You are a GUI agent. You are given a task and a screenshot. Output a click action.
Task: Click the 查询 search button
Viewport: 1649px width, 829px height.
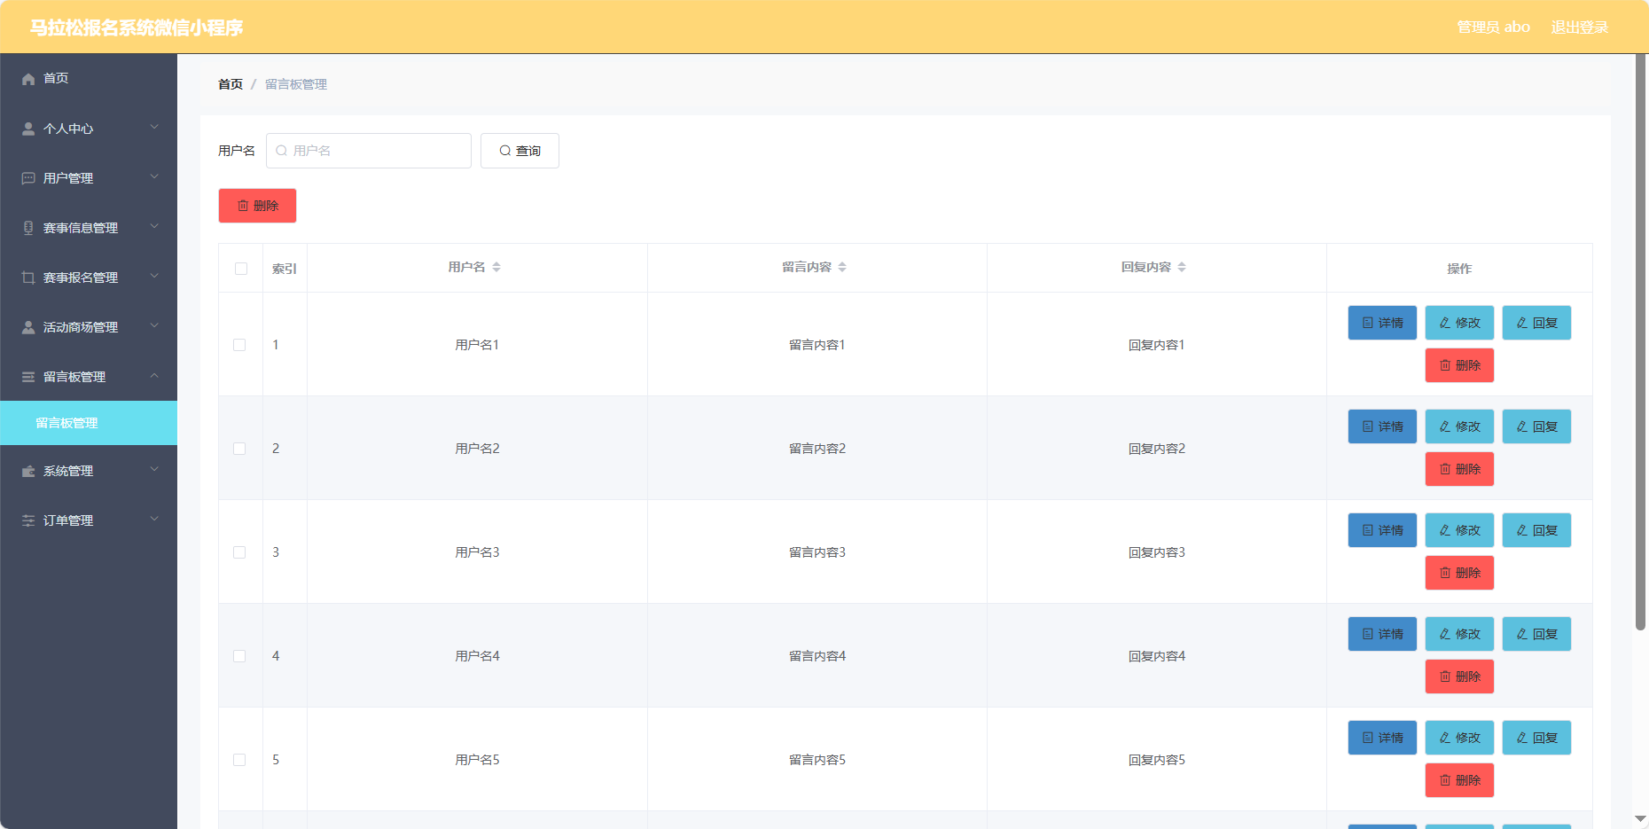point(520,151)
